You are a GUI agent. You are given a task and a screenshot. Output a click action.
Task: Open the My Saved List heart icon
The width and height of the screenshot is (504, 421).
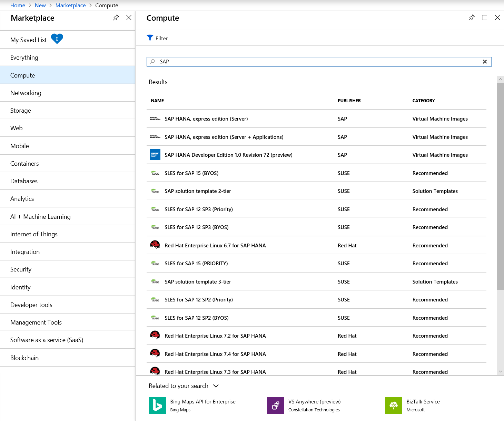(57, 39)
